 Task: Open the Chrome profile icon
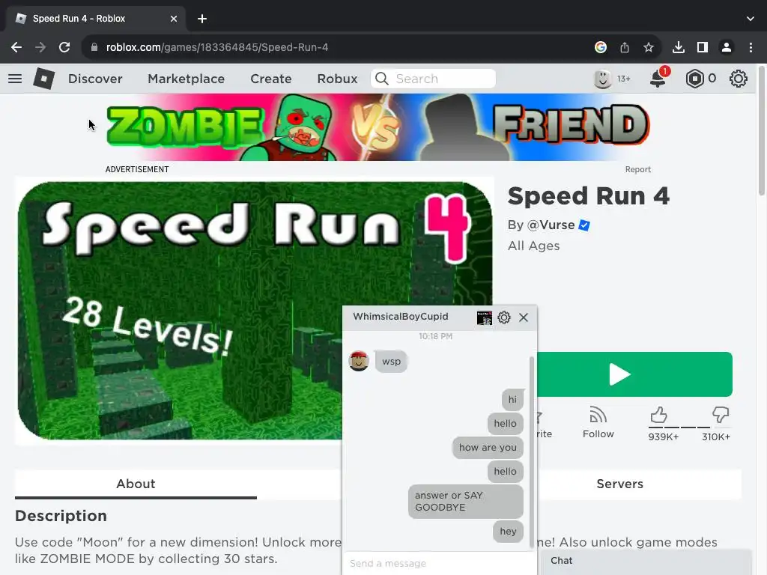click(x=727, y=47)
